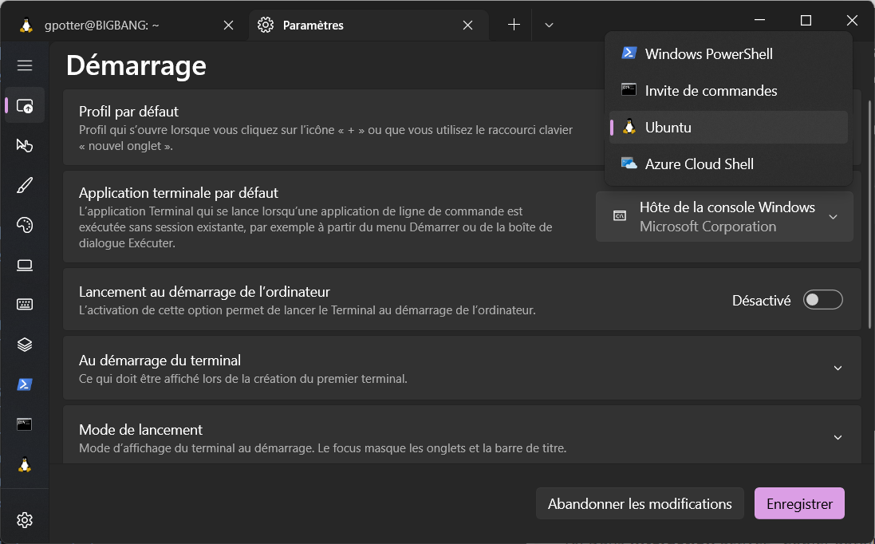Open profile Defaults layers icon
Image resolution: width=875 pixels, height=544 pixels.
tap(25, 345)
